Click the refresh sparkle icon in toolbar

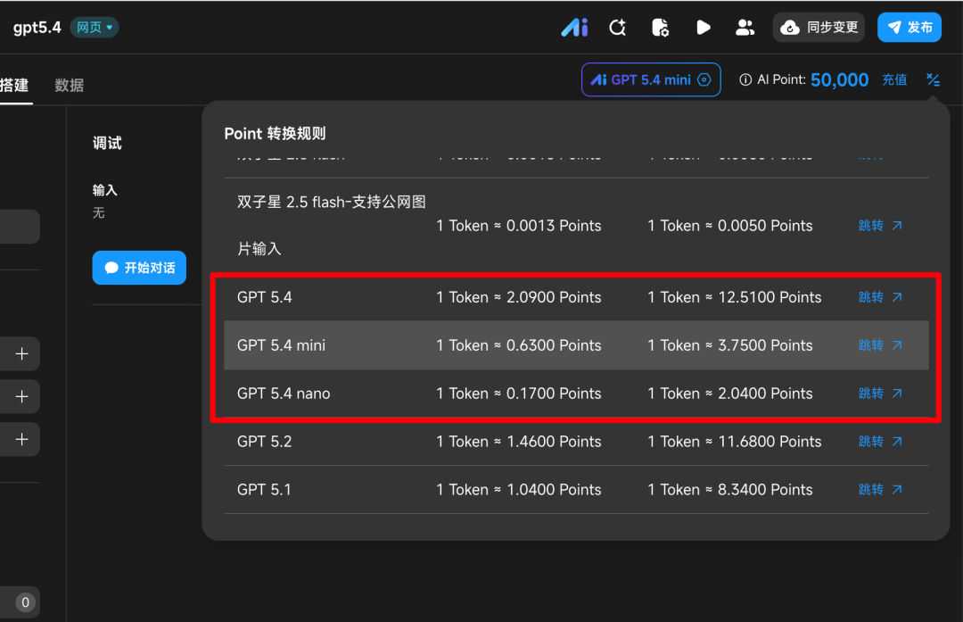(618, 28)
